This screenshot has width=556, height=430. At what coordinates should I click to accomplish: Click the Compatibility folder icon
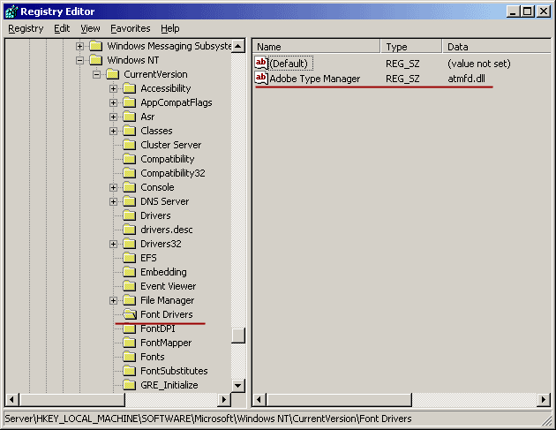(130, 159)
